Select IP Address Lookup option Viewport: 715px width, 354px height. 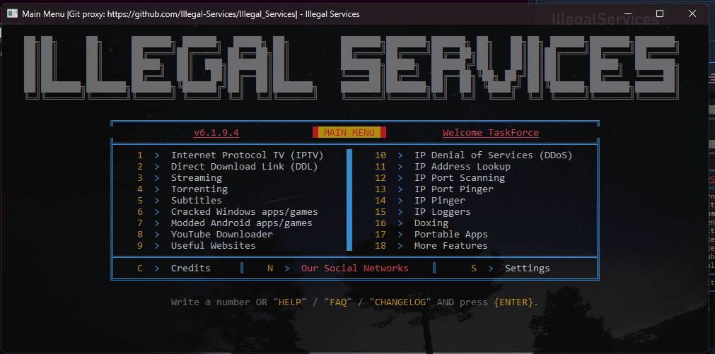463,167
